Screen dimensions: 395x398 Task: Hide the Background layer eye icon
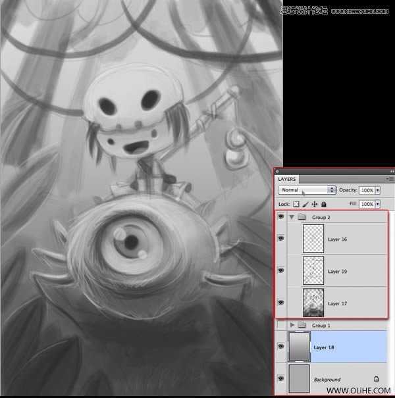(x=281, y=378)
